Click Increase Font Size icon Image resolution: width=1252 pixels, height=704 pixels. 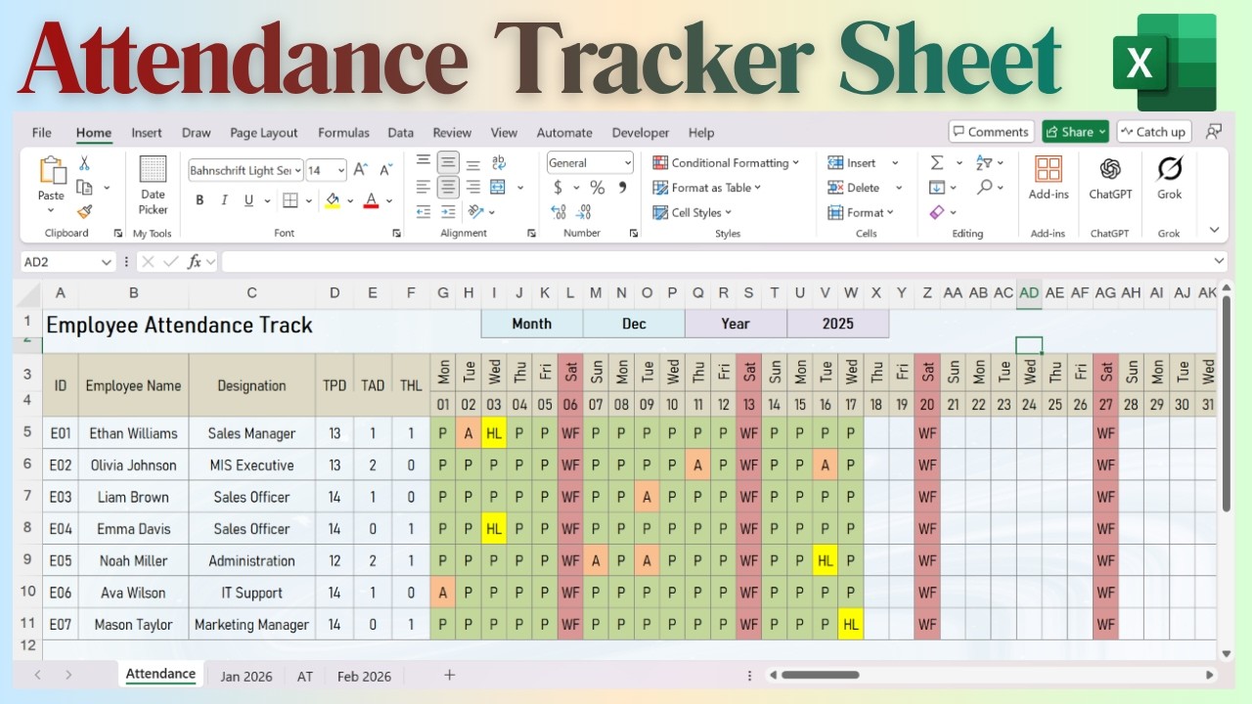[x=360, y=170]
